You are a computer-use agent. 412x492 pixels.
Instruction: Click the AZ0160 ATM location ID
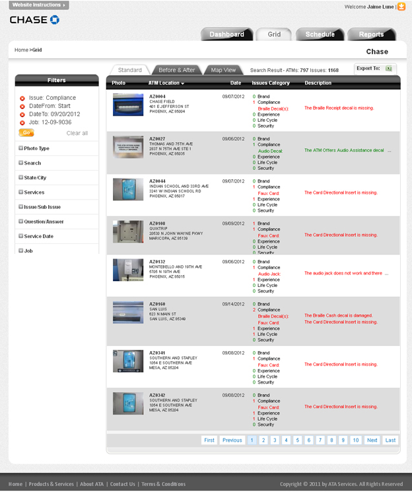click(157, 304)
